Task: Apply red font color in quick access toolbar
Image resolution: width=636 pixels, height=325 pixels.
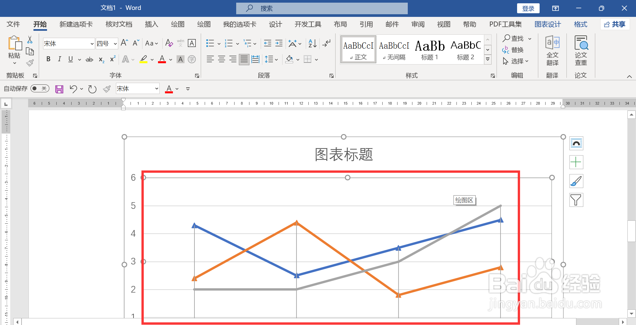Action: tap(169, 89)
